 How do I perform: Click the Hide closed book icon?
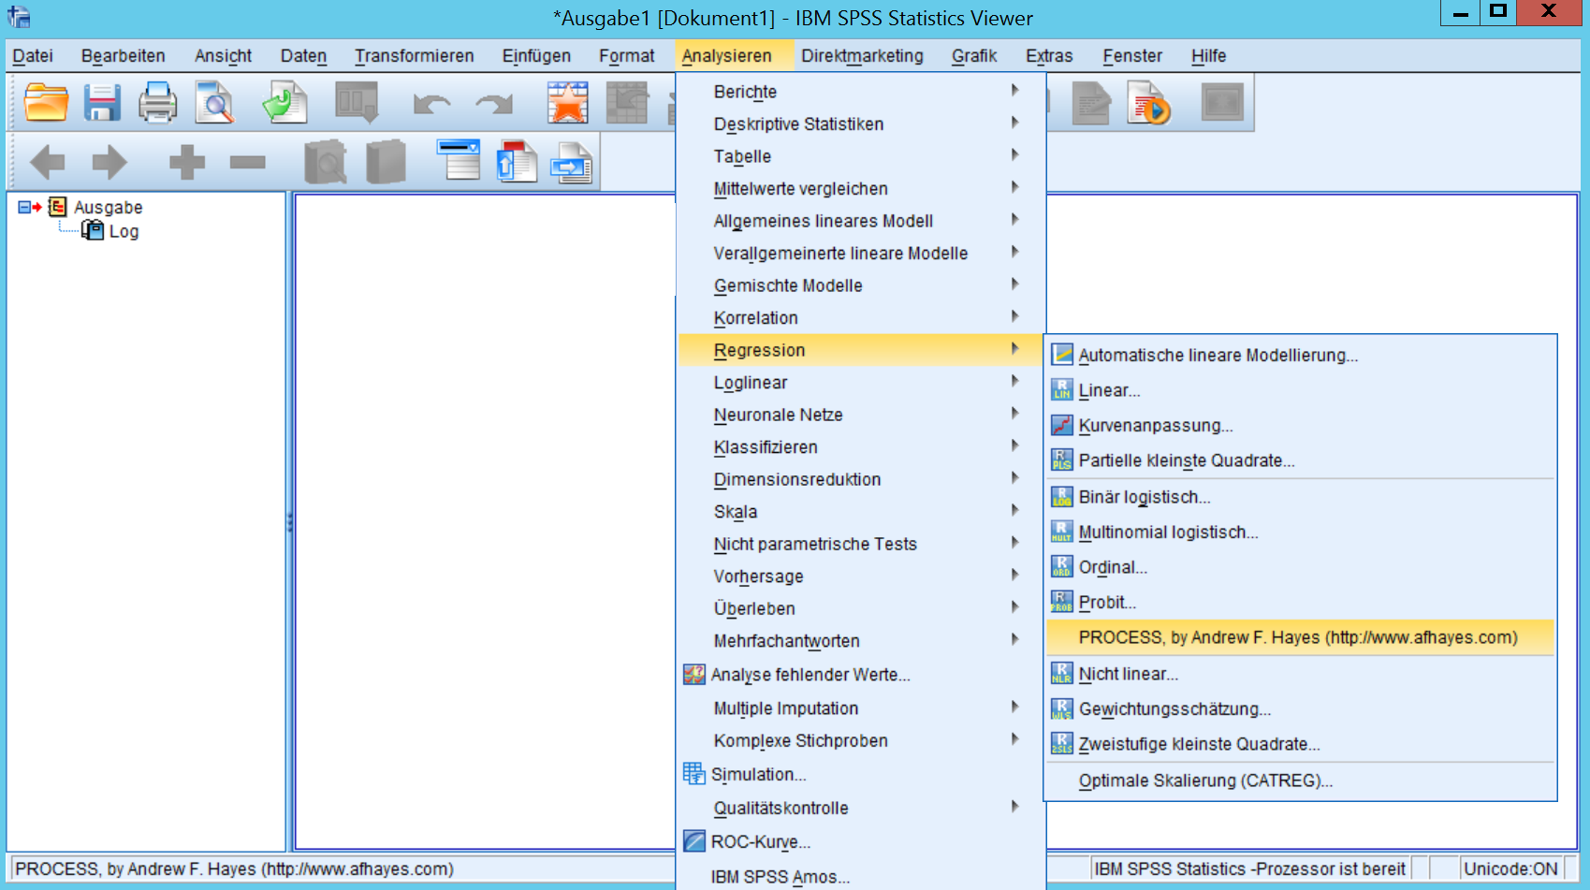pyautogui.click(x=386, y=162)
